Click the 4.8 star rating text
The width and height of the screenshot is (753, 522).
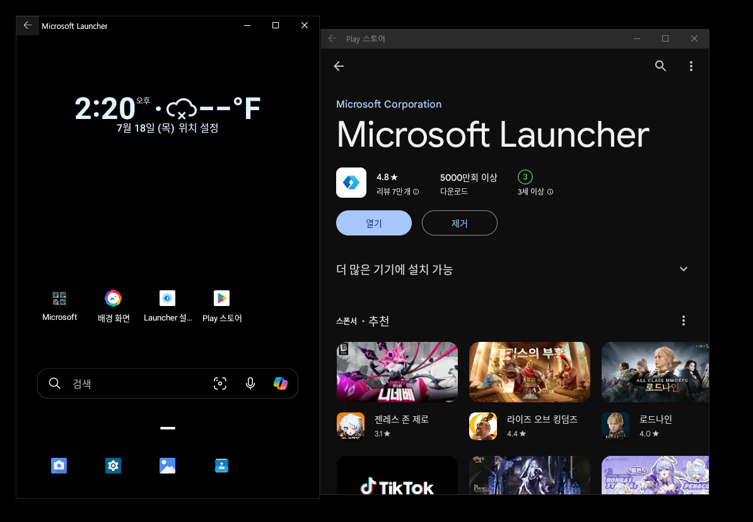tap(387, 178)
